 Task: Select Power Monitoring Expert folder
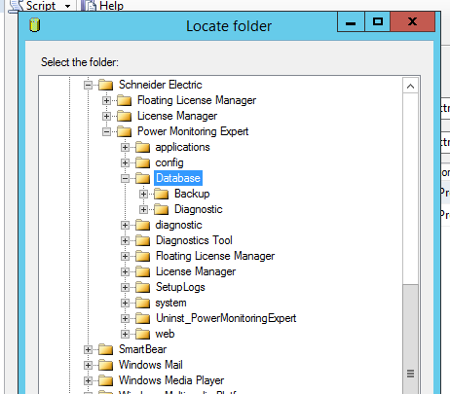193,131
